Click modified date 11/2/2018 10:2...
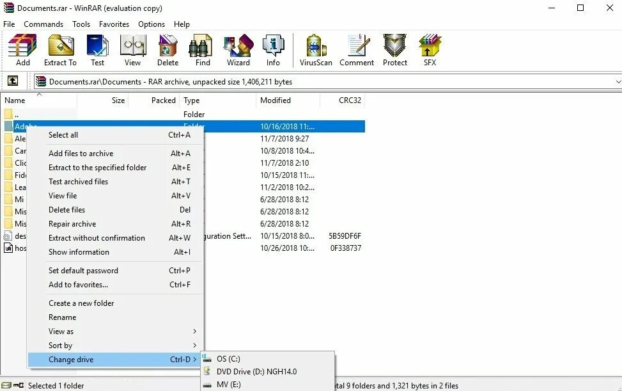The width and height of the screenshot is (622, 391). tap(287, 188)
